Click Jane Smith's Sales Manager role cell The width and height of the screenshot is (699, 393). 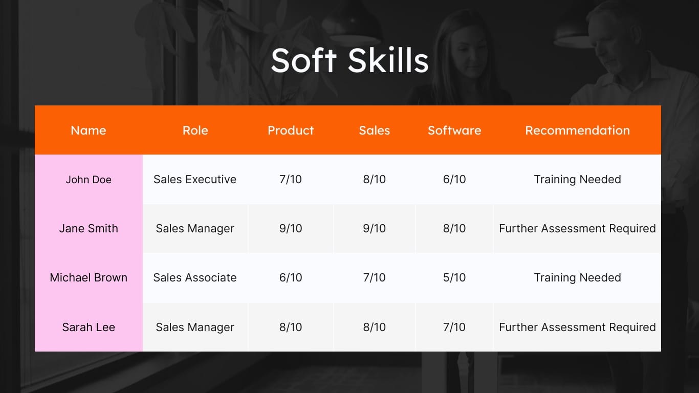click(x=195, y=229)
